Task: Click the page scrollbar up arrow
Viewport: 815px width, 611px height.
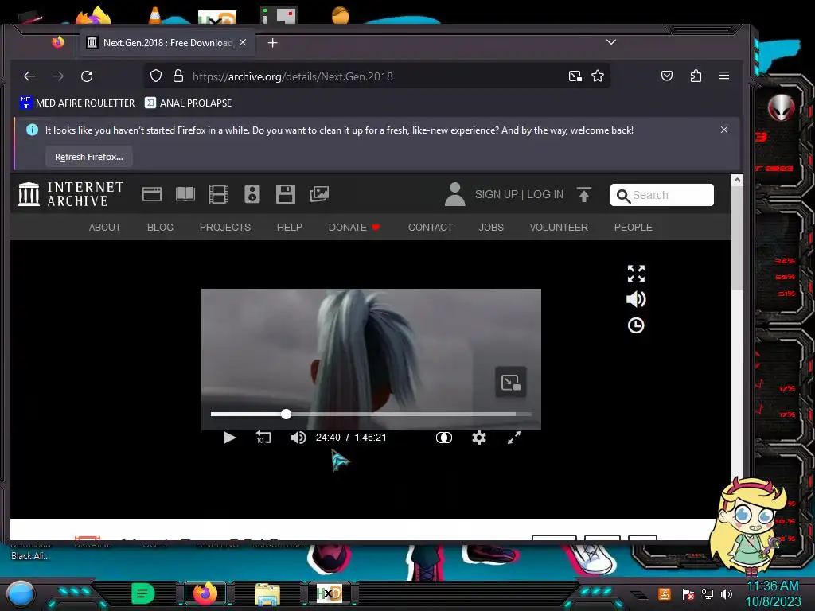Action: point(737,181)
